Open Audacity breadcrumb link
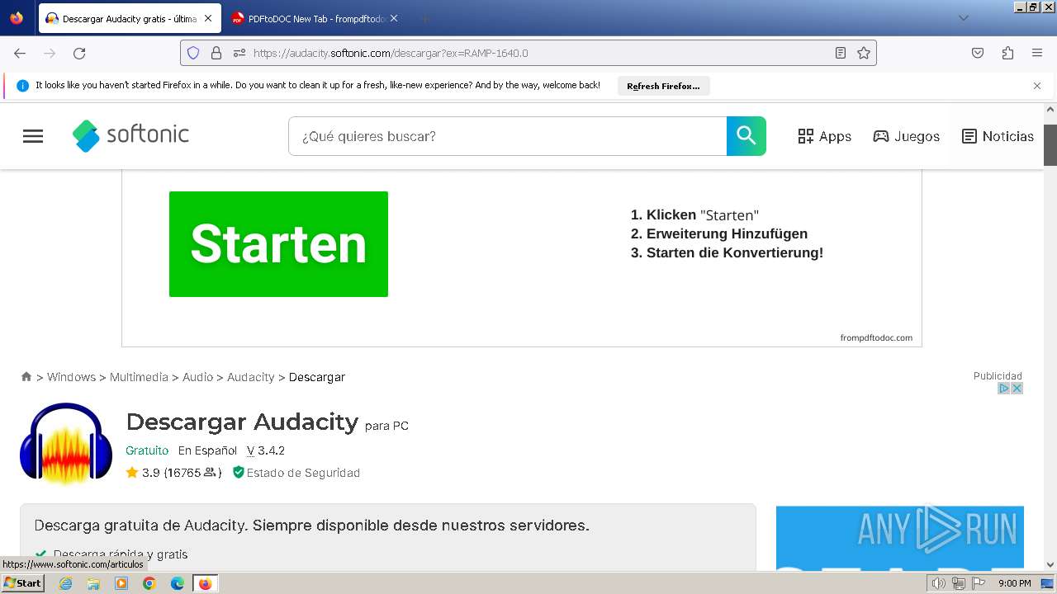 (x=250, y=377)
